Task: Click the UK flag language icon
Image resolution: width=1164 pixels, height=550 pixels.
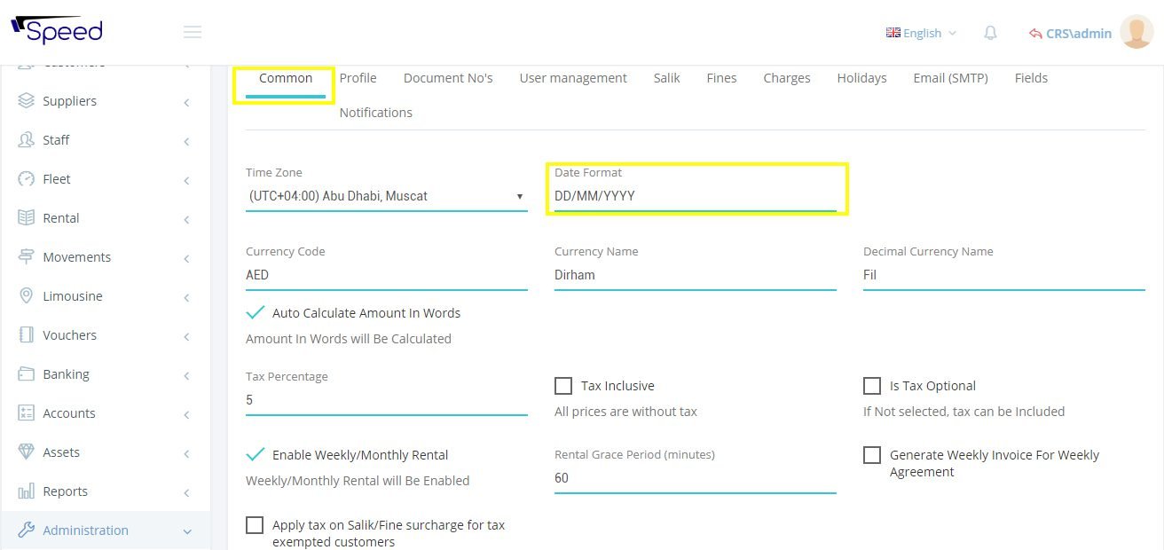Action: coord(893,33)
